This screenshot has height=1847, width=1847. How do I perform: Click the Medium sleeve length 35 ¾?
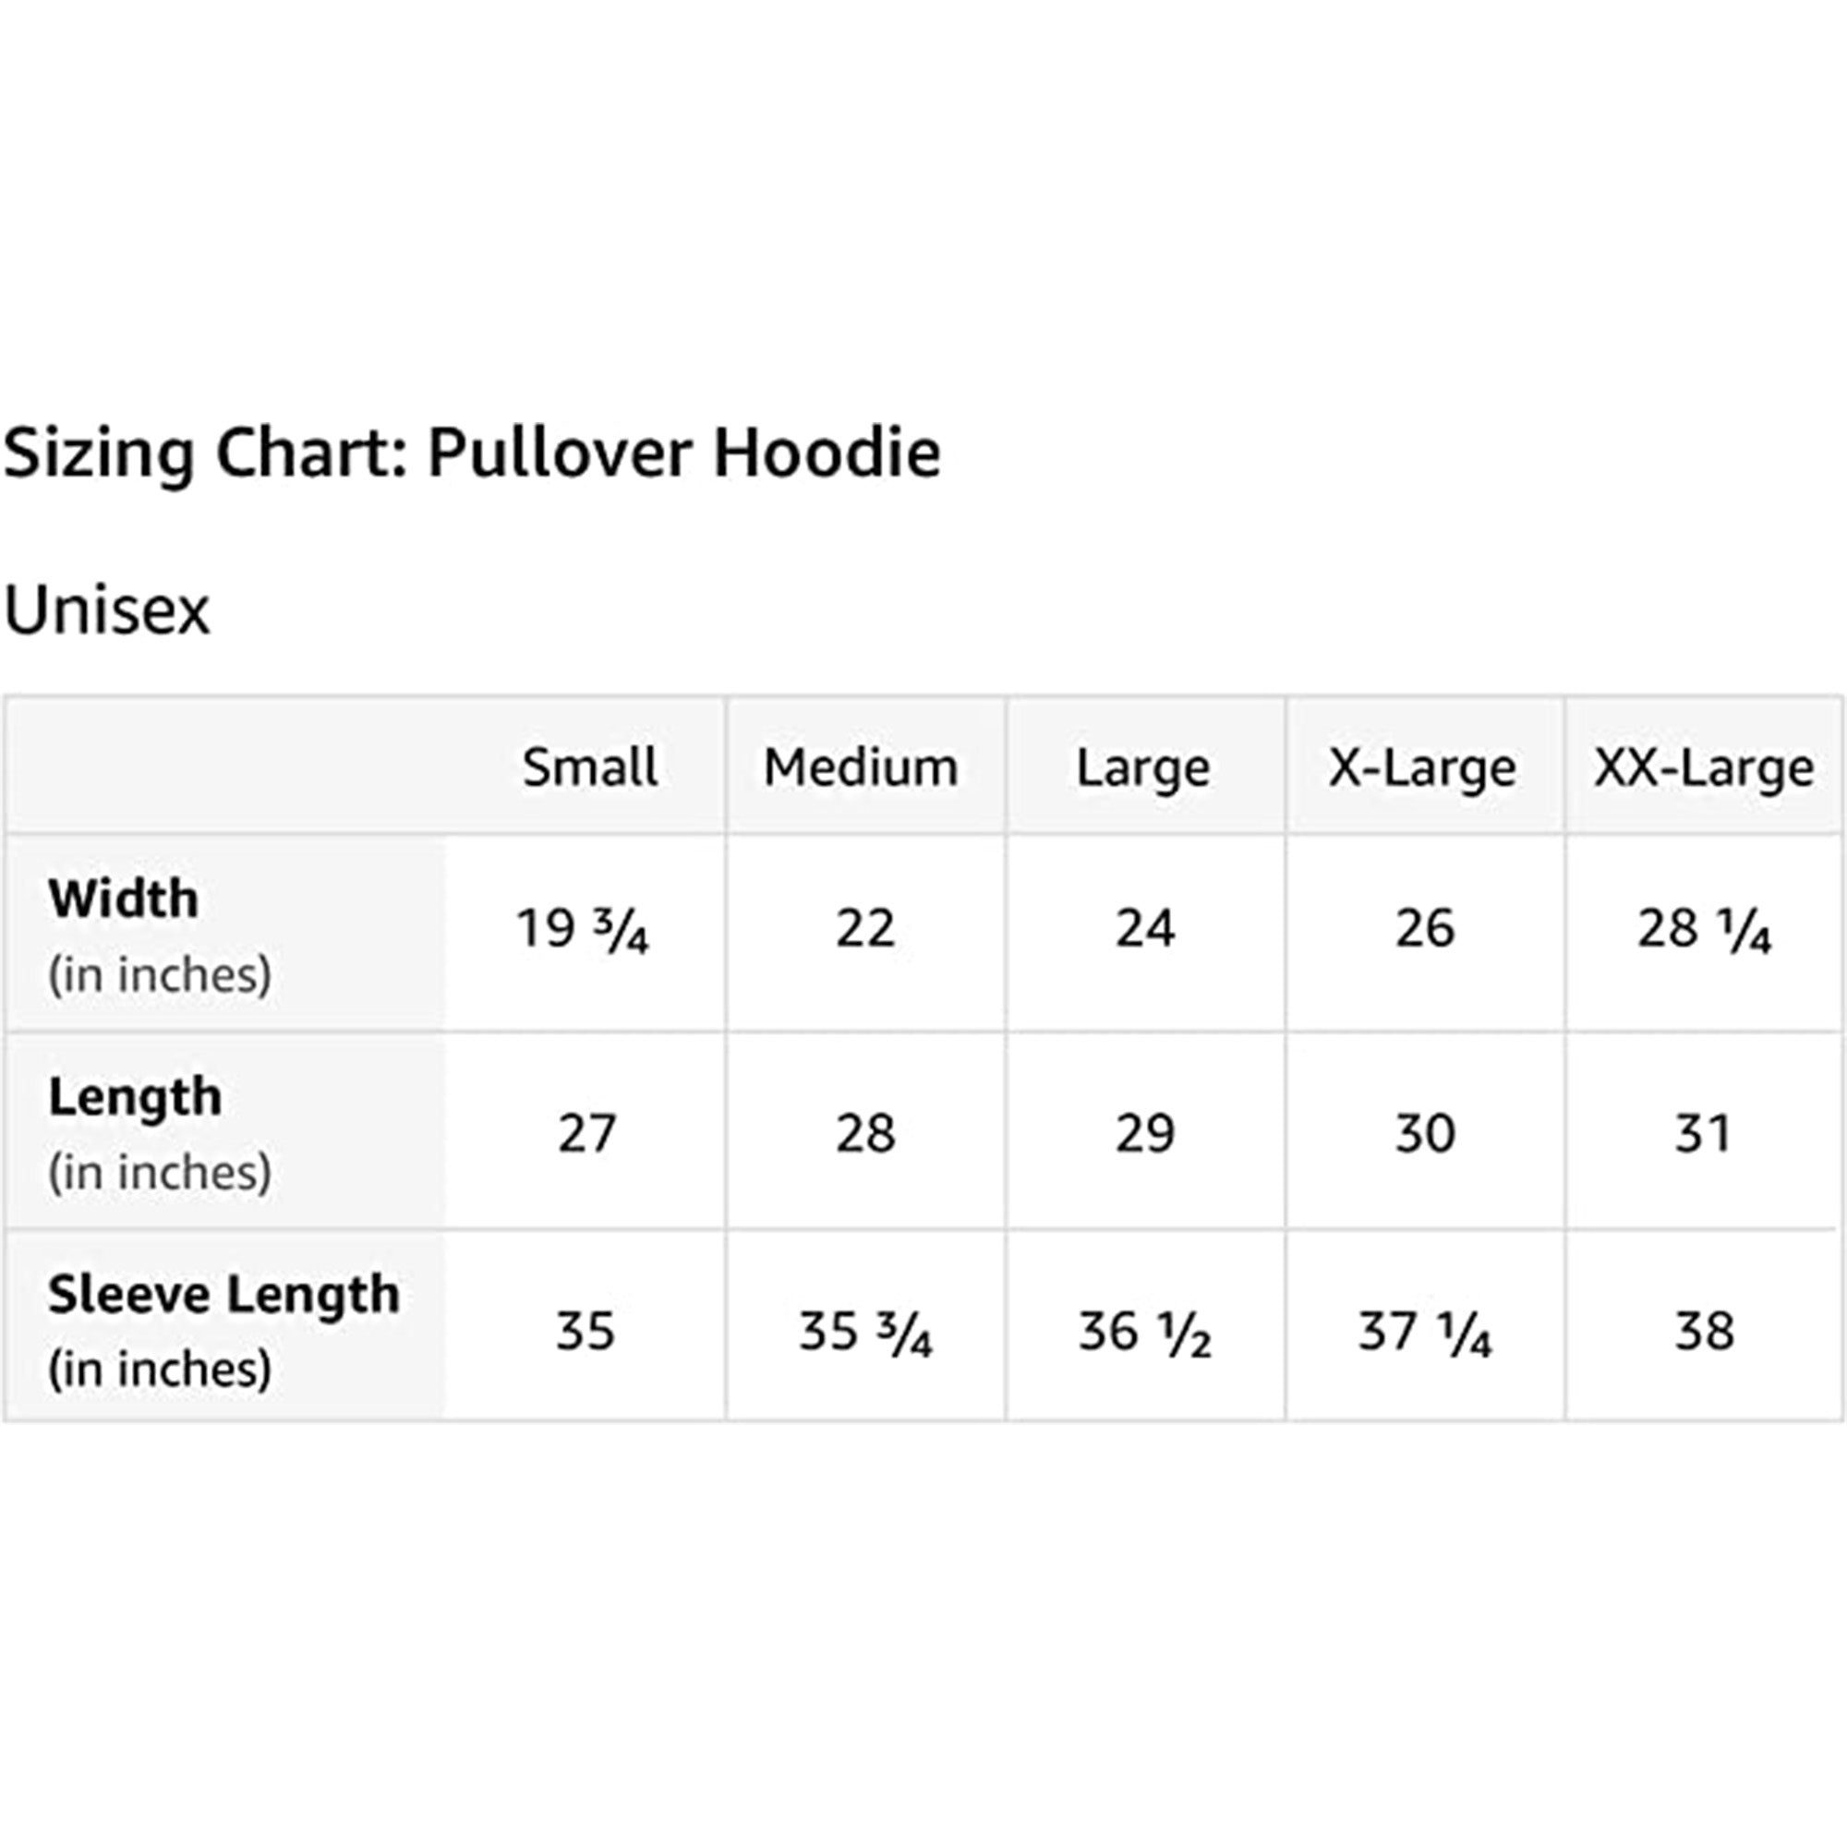(x=865, y=1332)
